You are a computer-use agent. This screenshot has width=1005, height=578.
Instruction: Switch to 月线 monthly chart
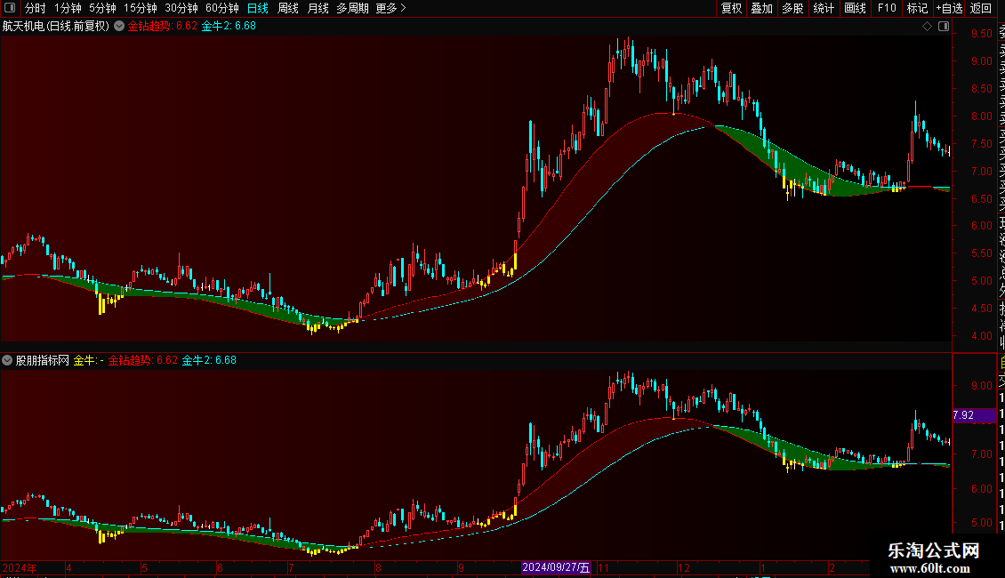[x=318, y=8]
